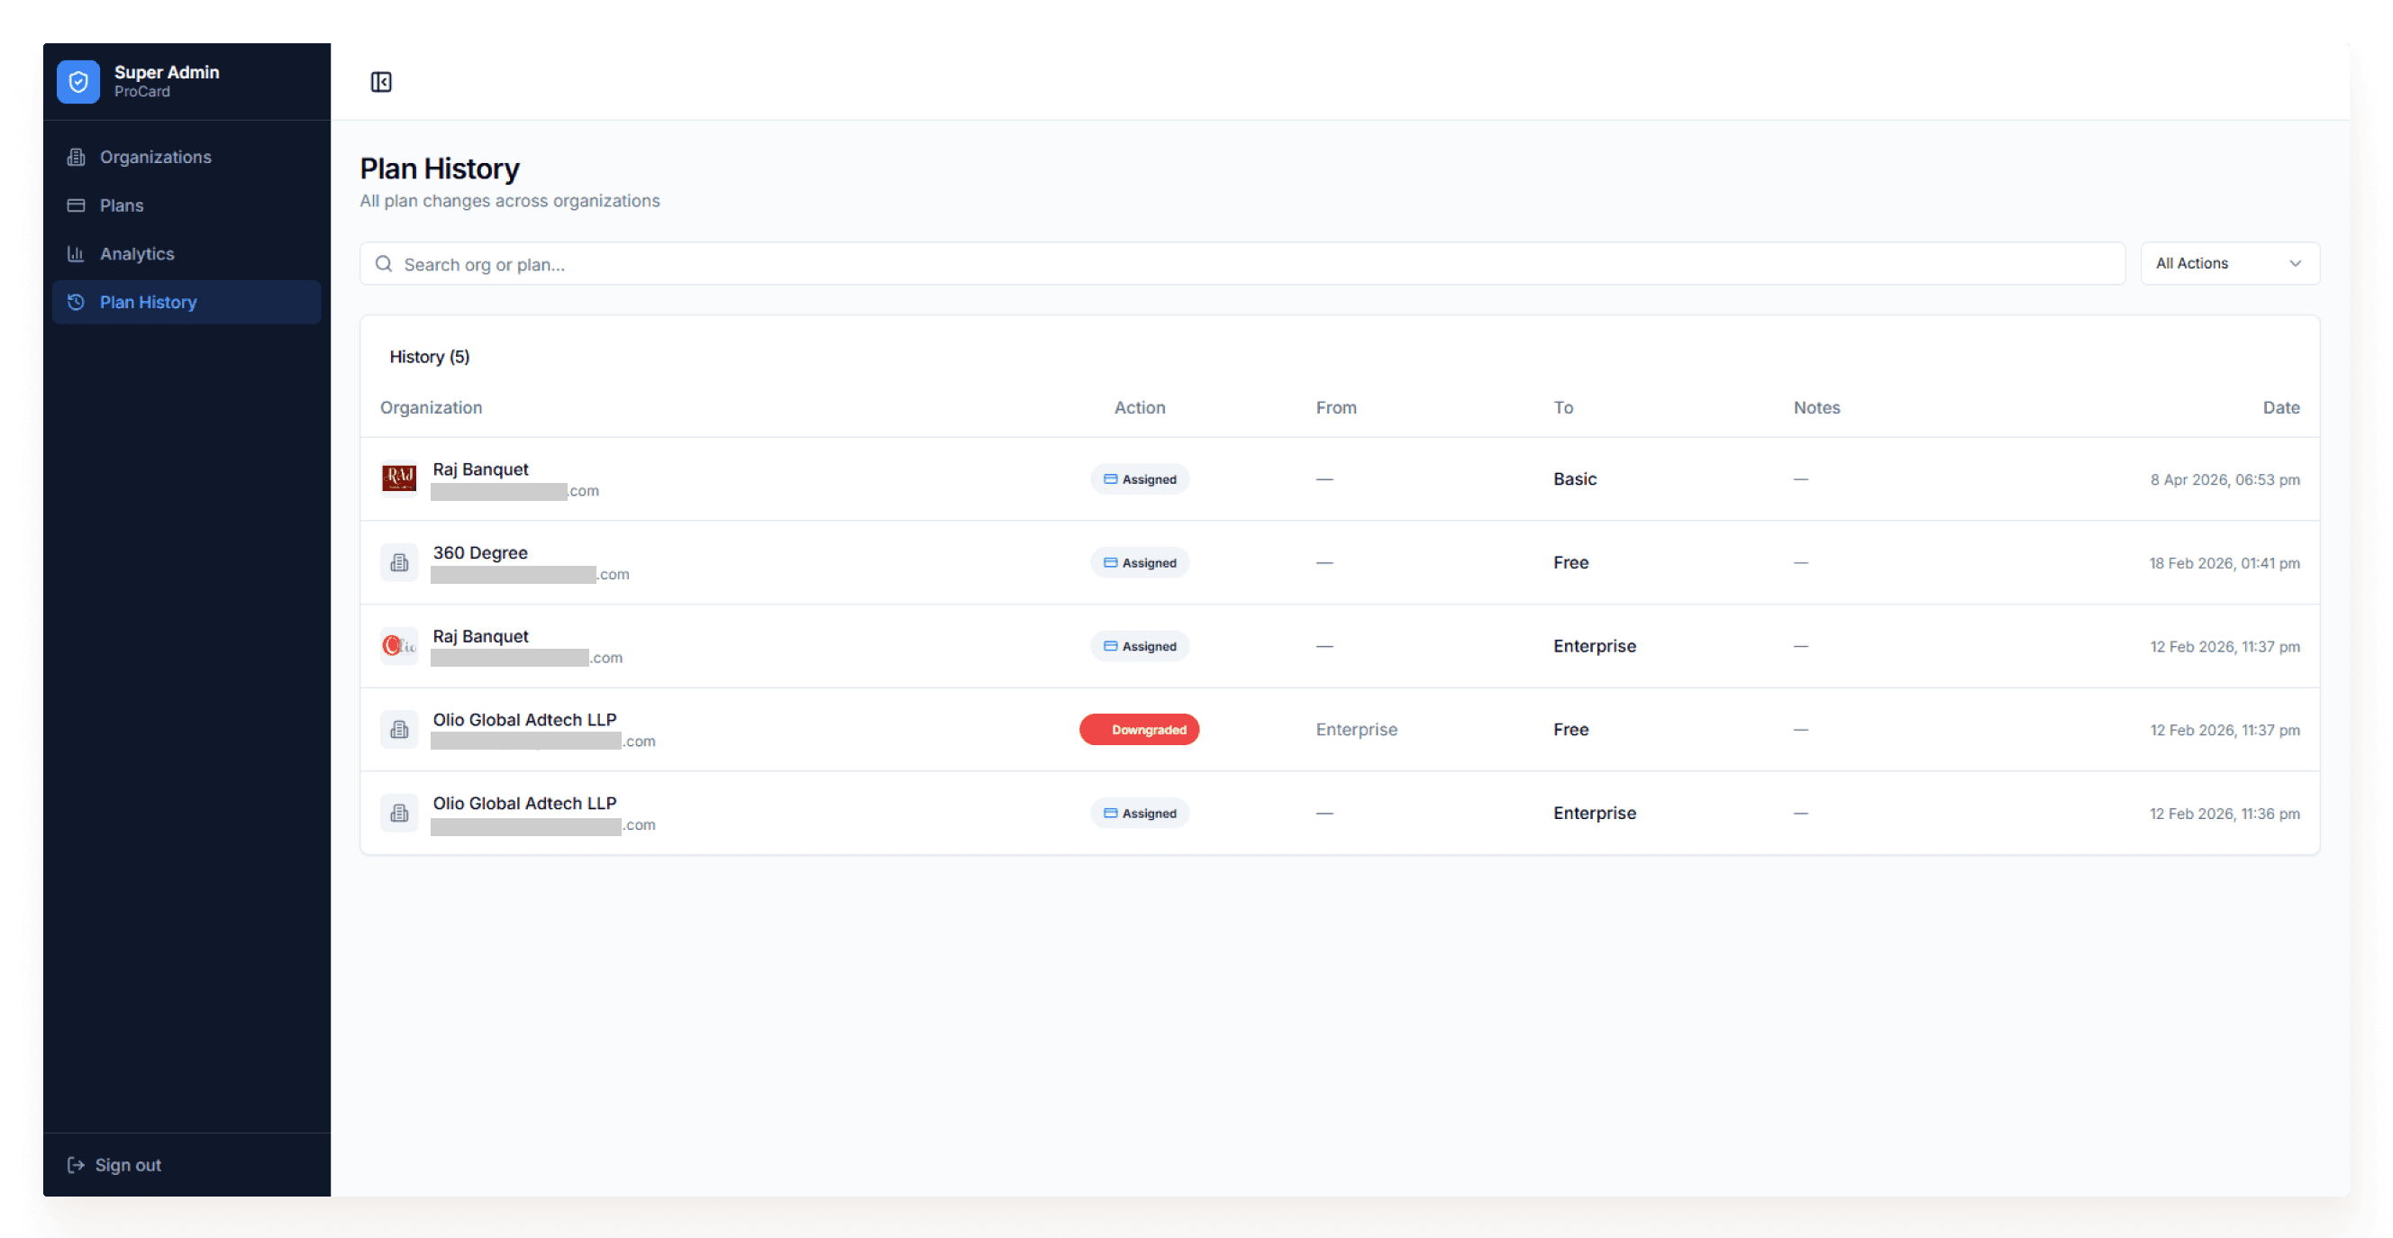
Task: Click the From 'Enterprise' value in Downgraded row
Action: click(x=1356, y=730)
